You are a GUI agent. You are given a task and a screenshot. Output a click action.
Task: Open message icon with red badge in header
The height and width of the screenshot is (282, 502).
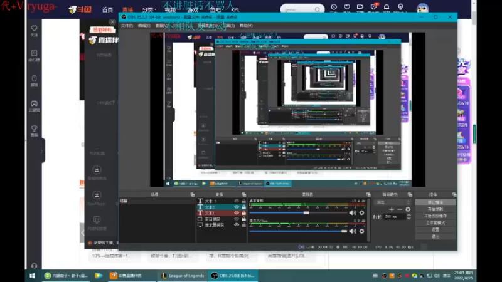[373, 7]
